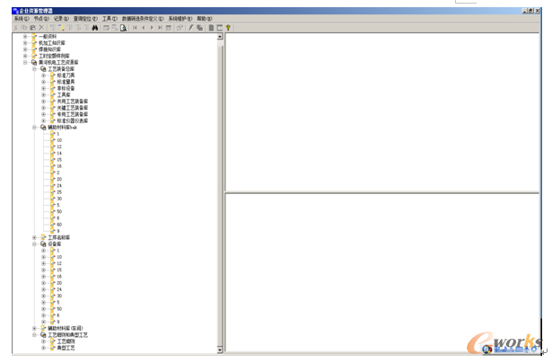Select the 一般资料 tree item
The height and width of the screenshot is (363, 552).
52,36
